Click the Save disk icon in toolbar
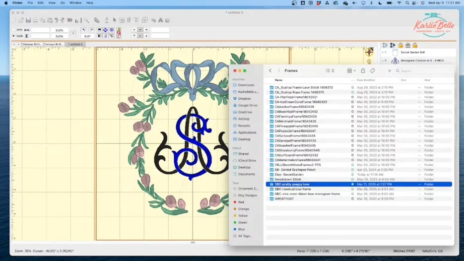This screenshot has width=464, height=261. click(x=28, y=20)
